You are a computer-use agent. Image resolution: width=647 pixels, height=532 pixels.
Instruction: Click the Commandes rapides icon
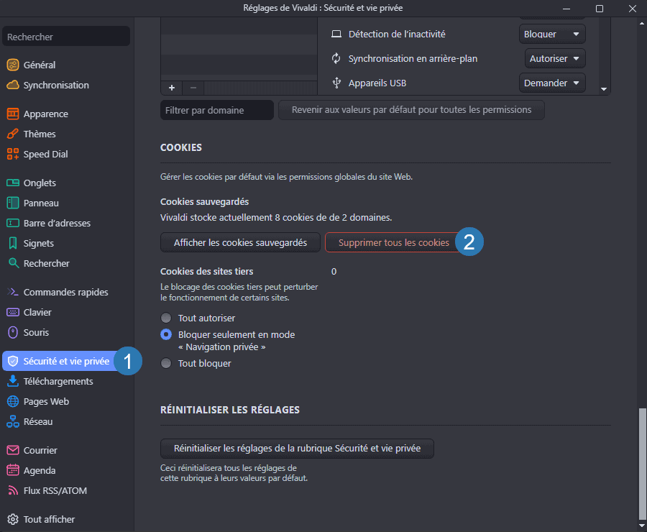[x=13, y=292]
